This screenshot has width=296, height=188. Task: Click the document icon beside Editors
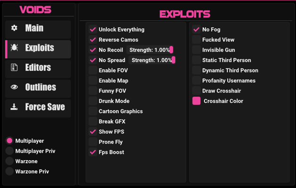click(x=14, y=68)
